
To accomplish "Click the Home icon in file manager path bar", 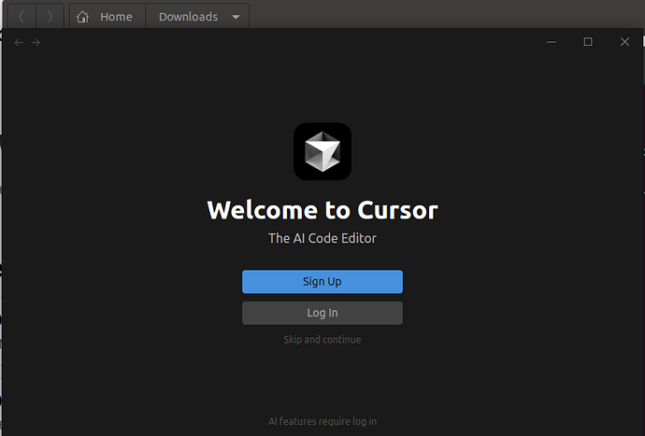I will click(x=82, y=17).
